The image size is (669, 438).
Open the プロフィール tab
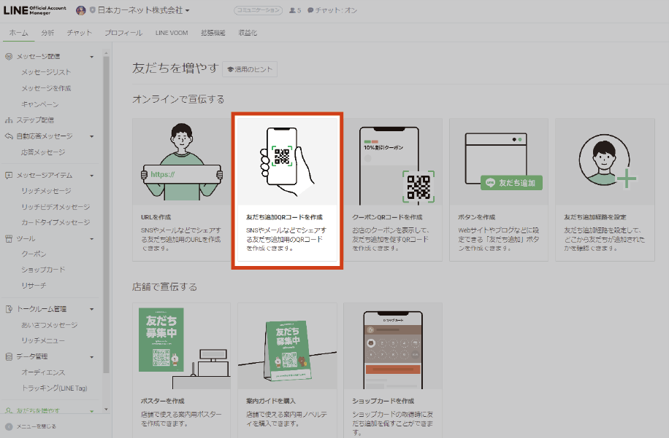(123, 33)
